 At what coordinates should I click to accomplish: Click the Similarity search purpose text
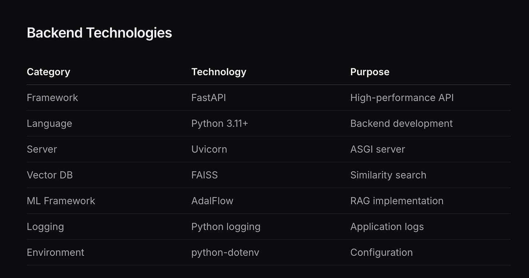coord(388,175)
